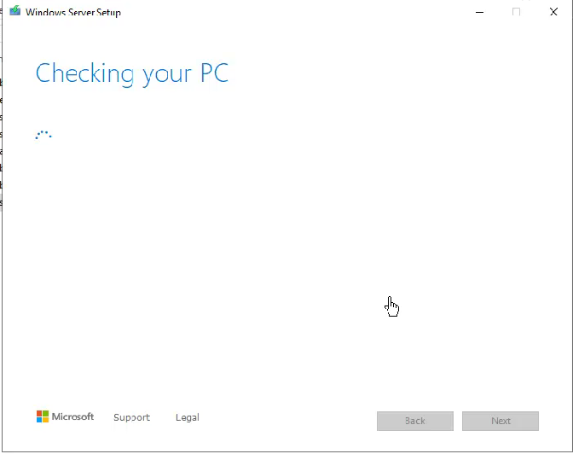Click the 'Checking your PC' heading
The width and height of the screenshot is (573, 454).
click(x=132, y=74)
